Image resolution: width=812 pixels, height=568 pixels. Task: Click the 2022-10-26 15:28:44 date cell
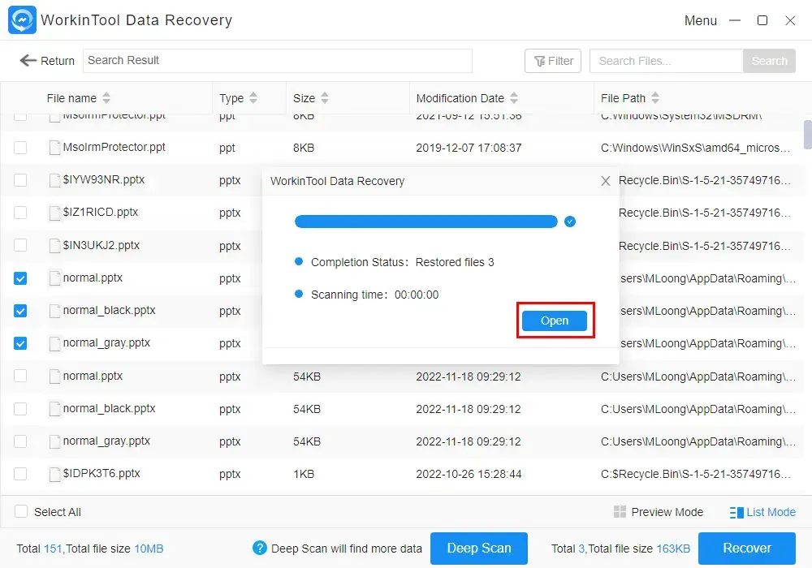pyautogui.click(x=469, y=475)
